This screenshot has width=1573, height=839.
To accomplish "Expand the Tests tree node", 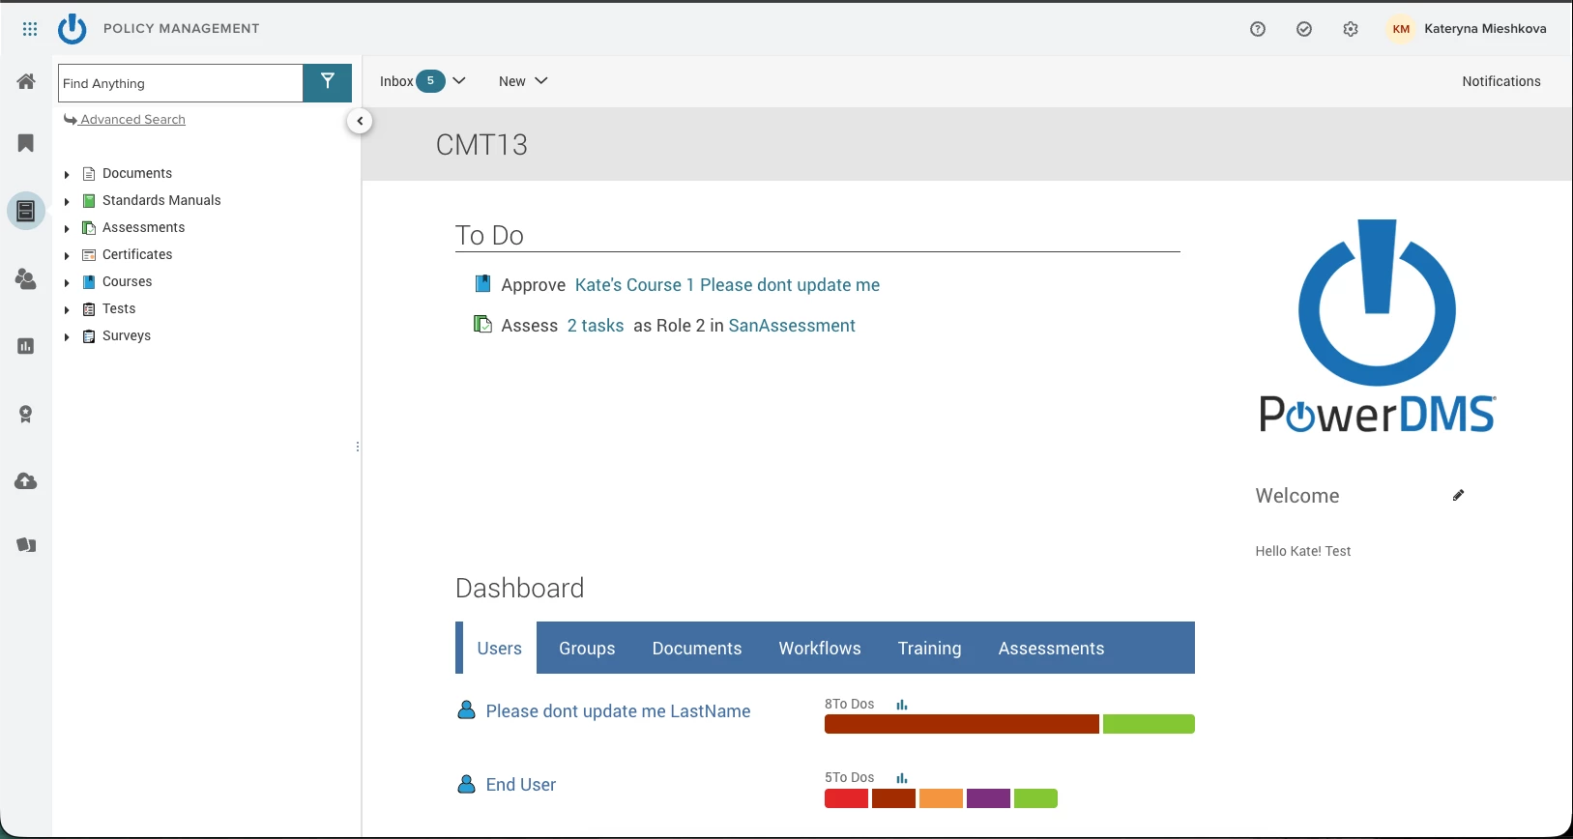I will coord(67,310).
